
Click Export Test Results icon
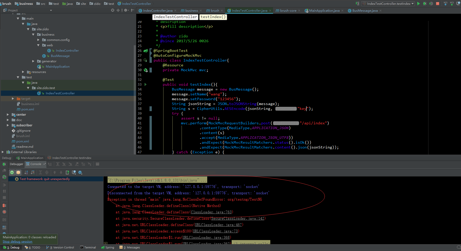pyautogui.click(x=67, y=172)
